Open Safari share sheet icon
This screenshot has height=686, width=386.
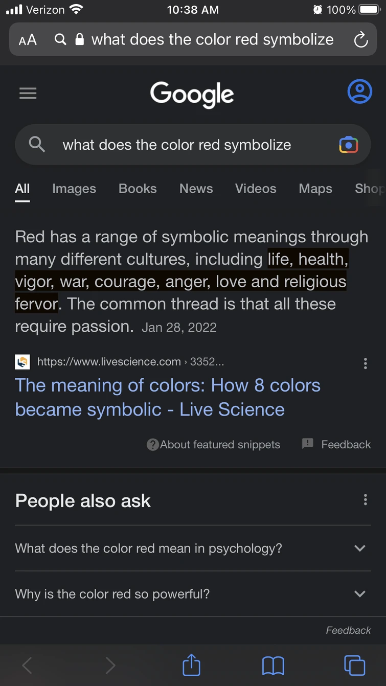coord(191,665)
